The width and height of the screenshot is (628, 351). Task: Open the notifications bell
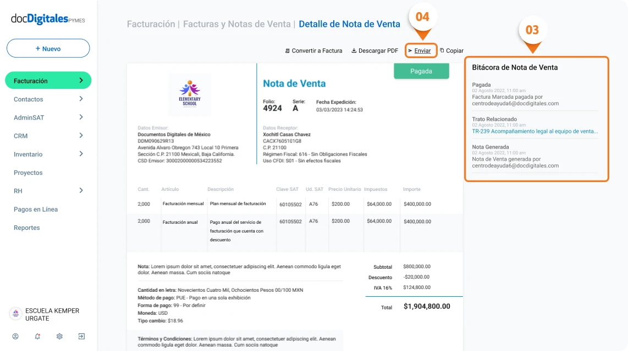click(x=37, y=336)
